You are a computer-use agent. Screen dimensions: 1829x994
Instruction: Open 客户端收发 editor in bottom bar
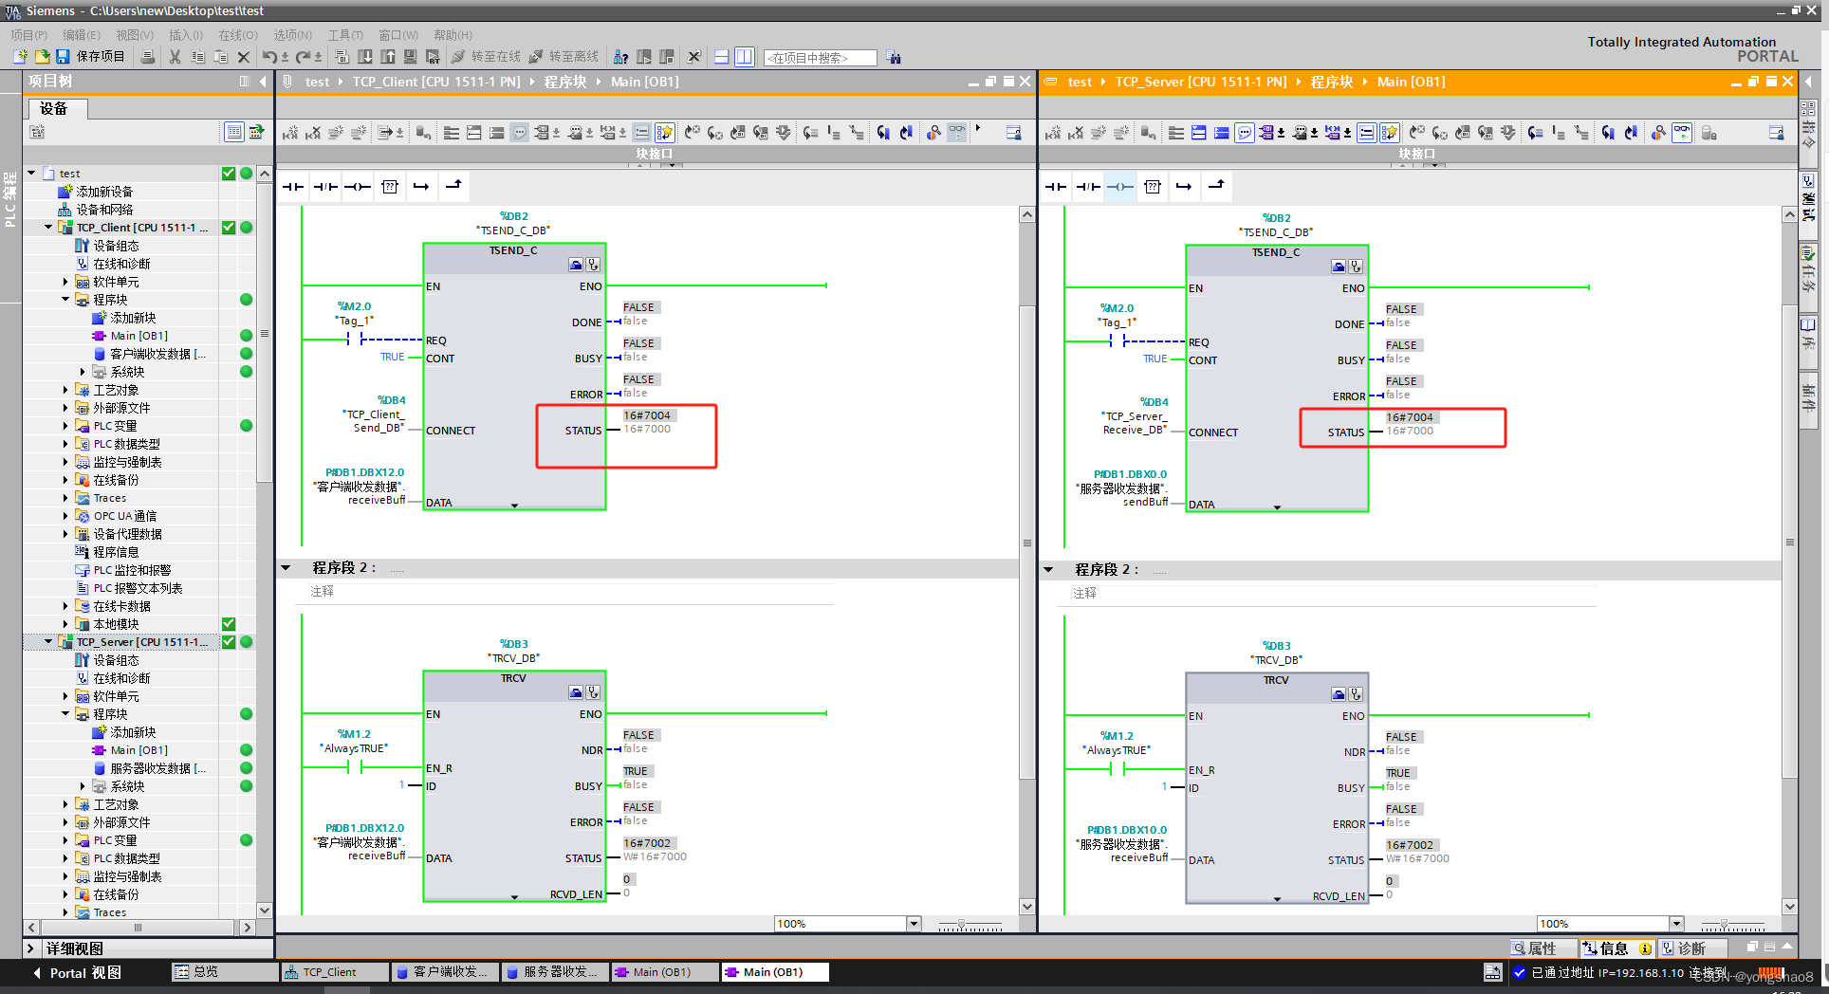tap(444, 972)
